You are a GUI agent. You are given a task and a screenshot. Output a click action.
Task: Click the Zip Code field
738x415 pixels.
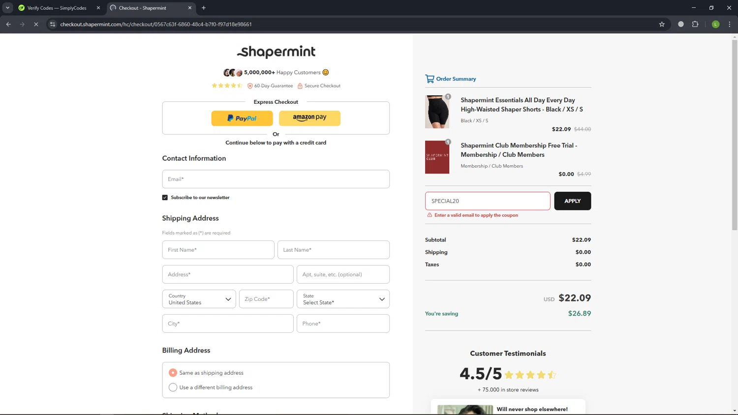coord(266,299)
